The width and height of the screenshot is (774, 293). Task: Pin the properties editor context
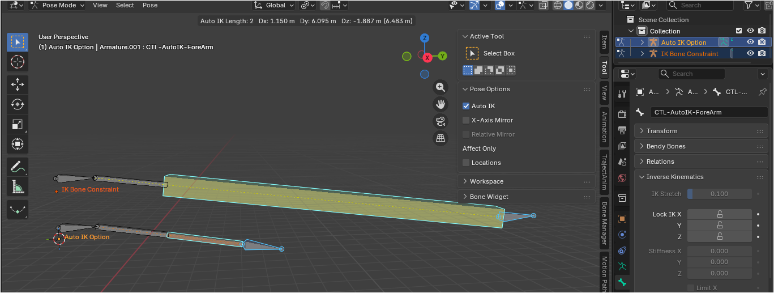point(762,92)
